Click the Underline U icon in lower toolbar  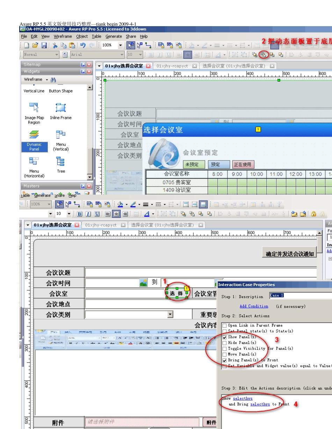point(97,214)
